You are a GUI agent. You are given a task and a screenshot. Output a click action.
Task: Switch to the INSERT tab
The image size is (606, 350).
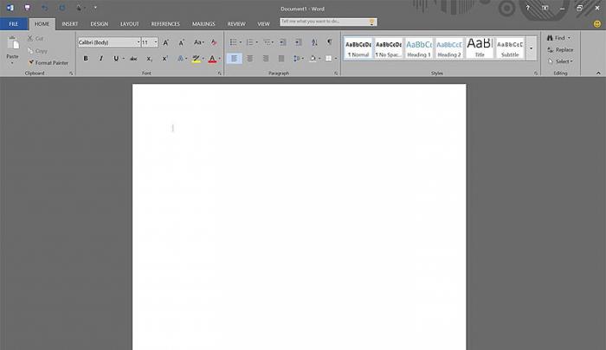70,23
